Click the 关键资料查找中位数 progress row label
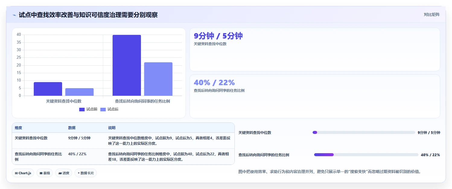This screenshot has width=452, height=189. [255, 133]
